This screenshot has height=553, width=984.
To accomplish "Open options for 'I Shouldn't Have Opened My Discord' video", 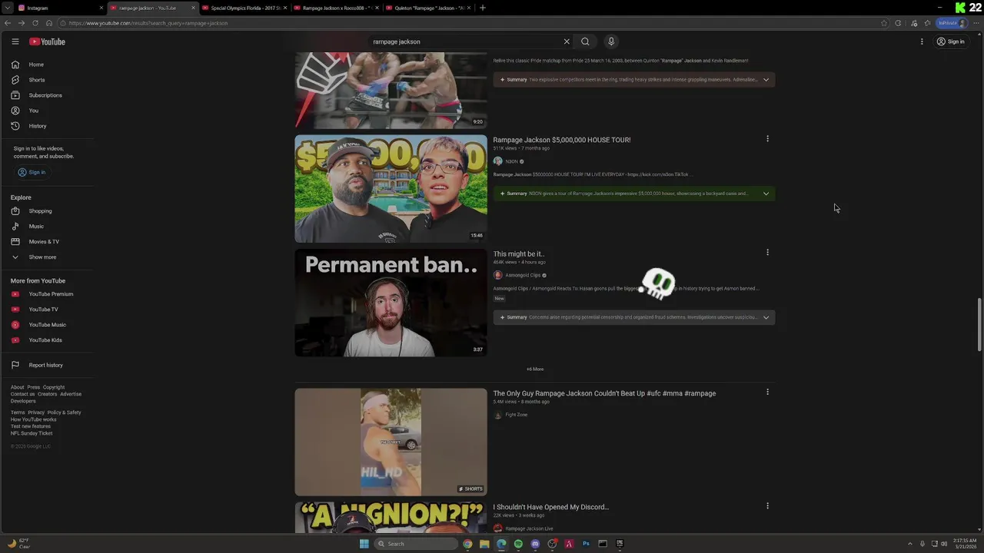I will click(x=767, y=506).
